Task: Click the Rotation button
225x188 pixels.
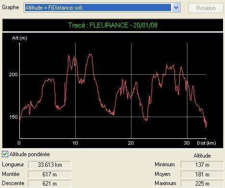Action: (x=206, y=8)
